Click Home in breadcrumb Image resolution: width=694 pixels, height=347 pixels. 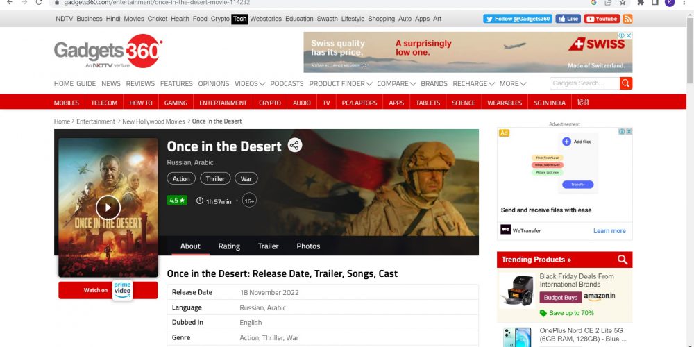tap(62, 121)
